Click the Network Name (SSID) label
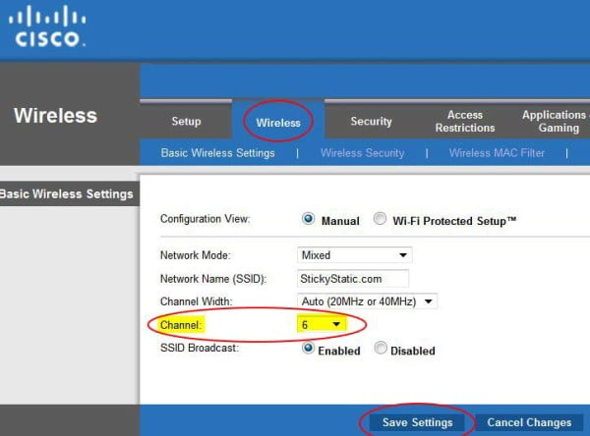 coord(213,279)
